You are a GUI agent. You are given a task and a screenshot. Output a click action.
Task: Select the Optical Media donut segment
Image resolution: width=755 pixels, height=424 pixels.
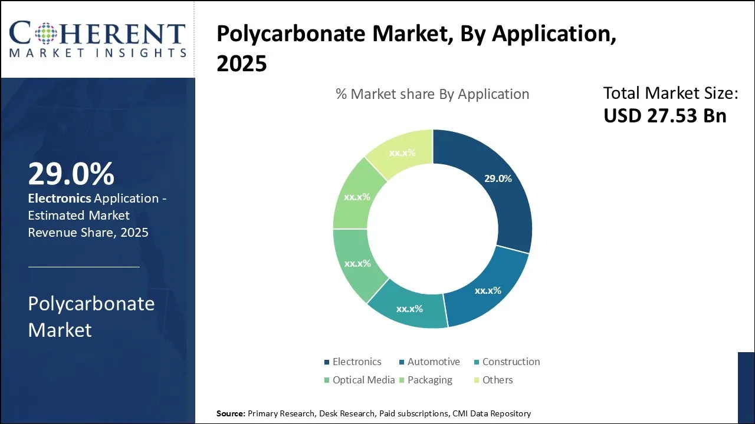pyautogui.click(x=357, y=263)
